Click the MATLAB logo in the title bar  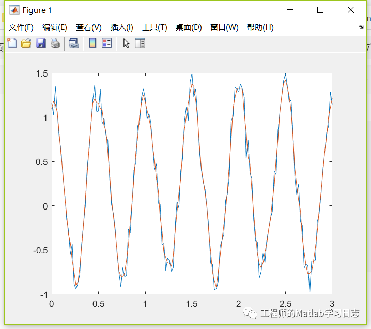[x=14, y=10]
